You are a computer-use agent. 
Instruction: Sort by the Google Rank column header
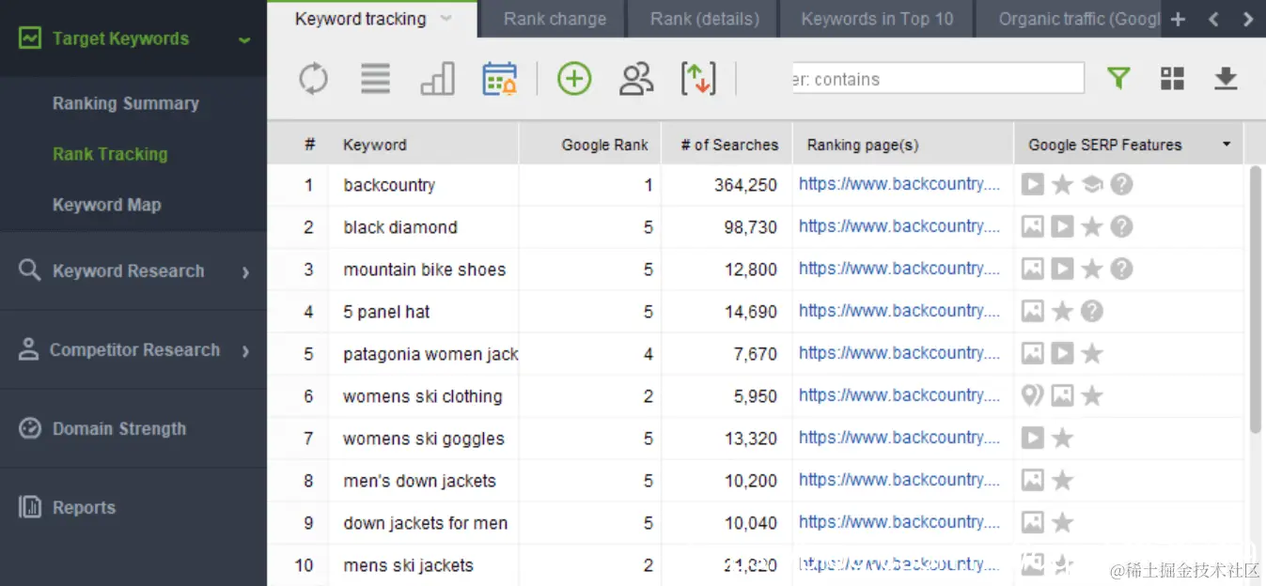pos(590,145)
